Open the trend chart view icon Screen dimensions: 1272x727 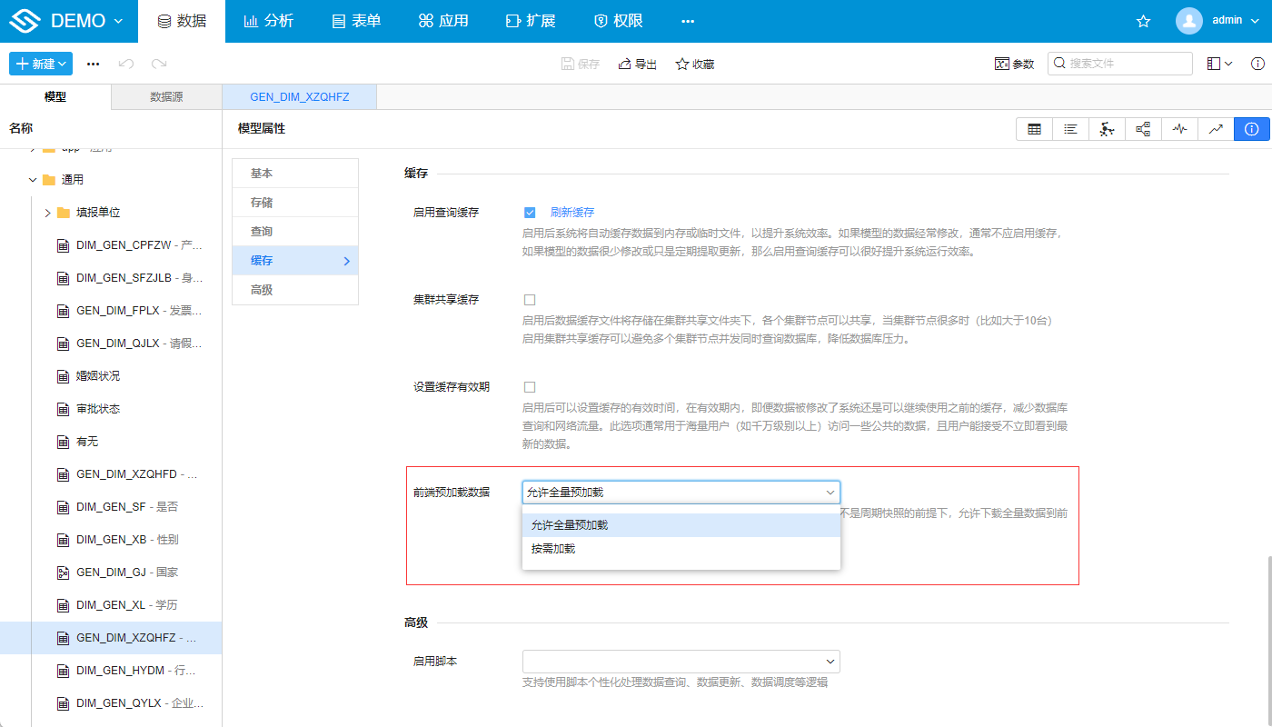pos(1216,128)
